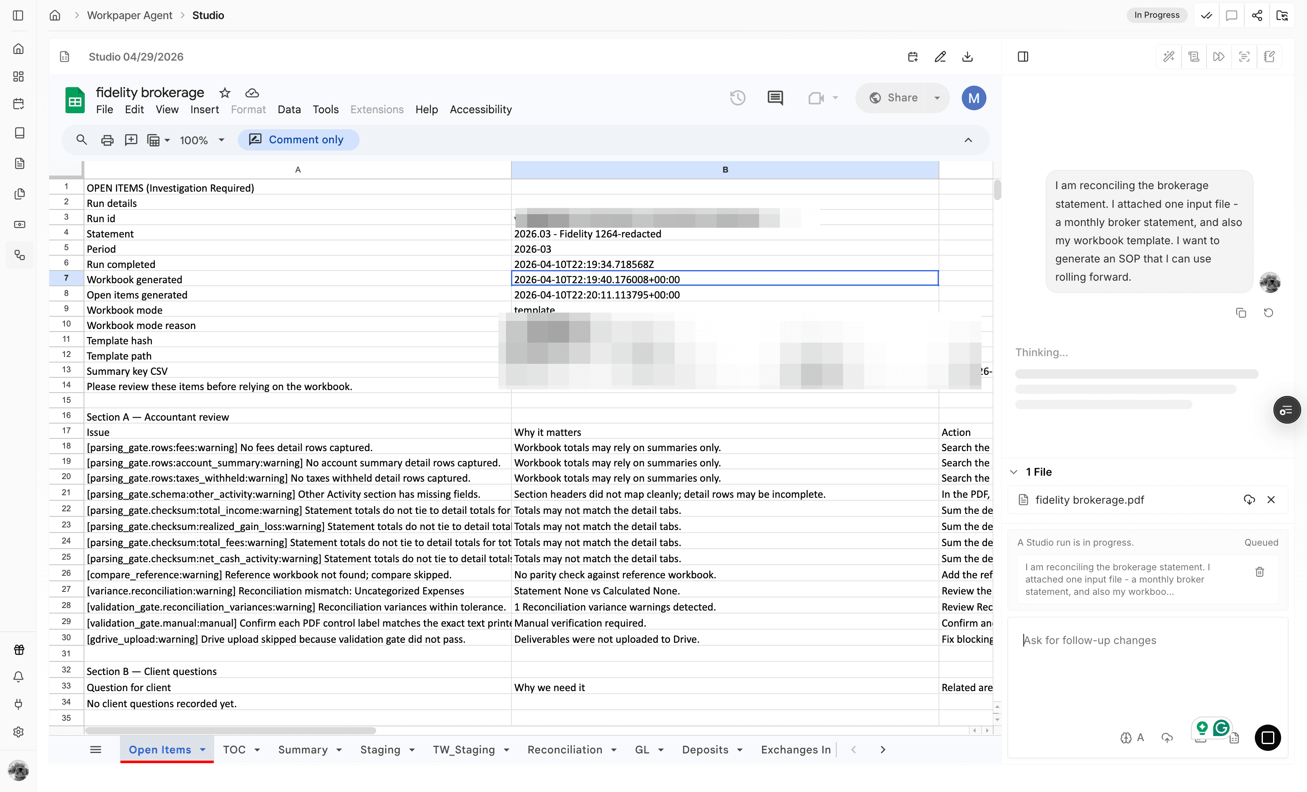
Task: Click the floating dark chat list button
Action: pyautogui.click(x=1287, y=410)
